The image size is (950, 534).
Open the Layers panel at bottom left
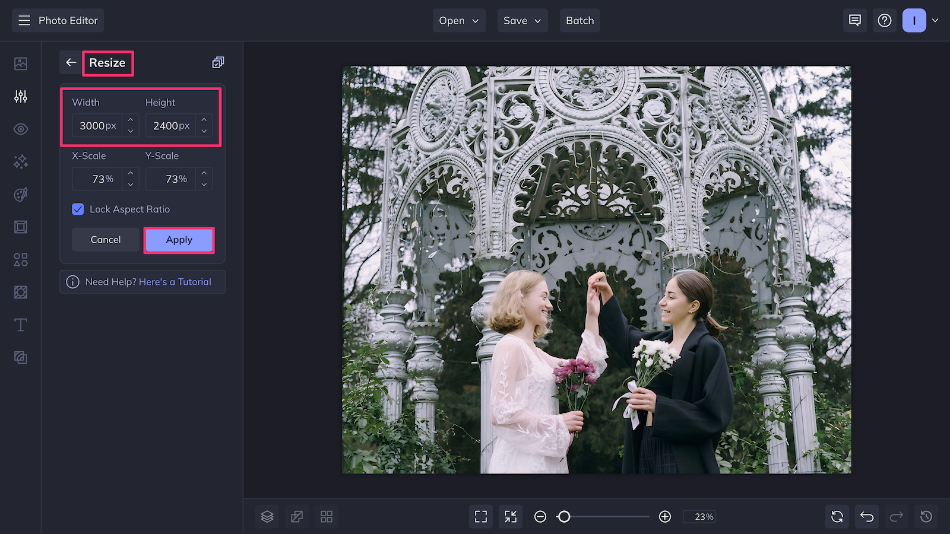pos(267,516)
